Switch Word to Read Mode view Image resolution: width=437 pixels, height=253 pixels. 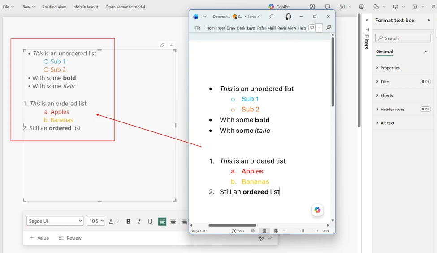253,231
